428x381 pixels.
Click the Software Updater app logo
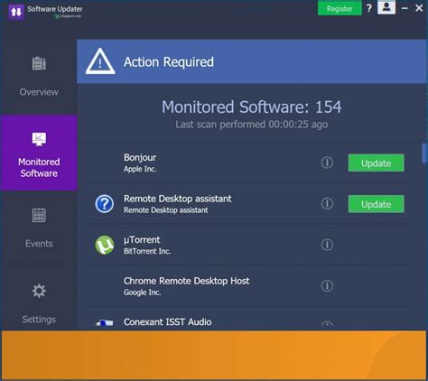pyautogui.click(x=16, y=12)
